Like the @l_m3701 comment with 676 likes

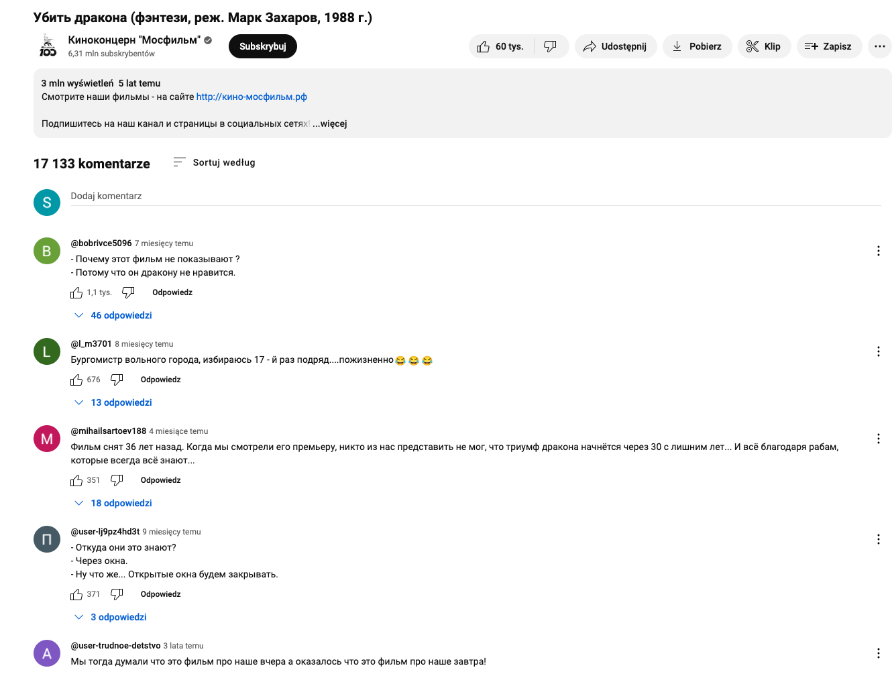76,380
